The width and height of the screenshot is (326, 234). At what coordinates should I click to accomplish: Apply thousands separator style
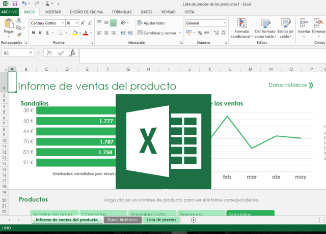click(x=207, y=33)
